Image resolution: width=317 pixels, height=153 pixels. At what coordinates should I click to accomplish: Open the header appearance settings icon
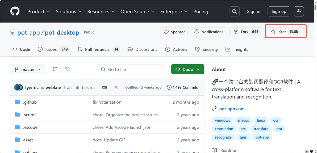point(299,11)
